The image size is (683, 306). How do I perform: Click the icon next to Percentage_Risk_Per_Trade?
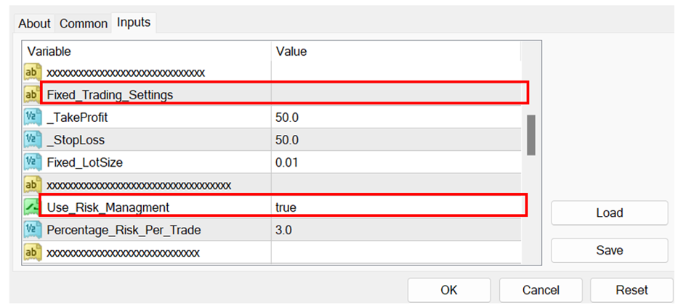click(x=32, y=230)
